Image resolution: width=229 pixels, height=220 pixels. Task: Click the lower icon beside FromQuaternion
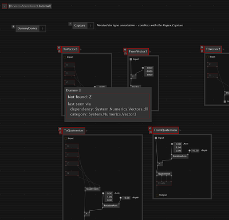click(x=151, y=132)
